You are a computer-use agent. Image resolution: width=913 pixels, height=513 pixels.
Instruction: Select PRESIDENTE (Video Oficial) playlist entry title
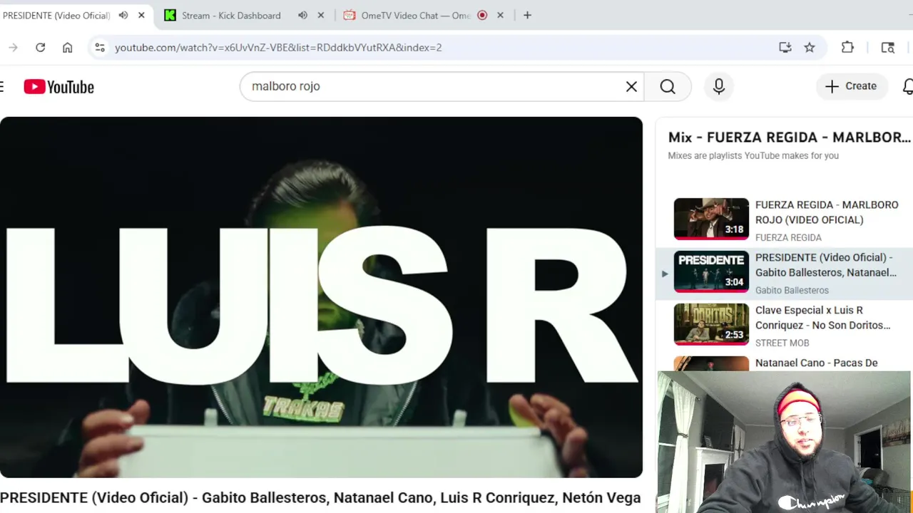pos(825,265)
